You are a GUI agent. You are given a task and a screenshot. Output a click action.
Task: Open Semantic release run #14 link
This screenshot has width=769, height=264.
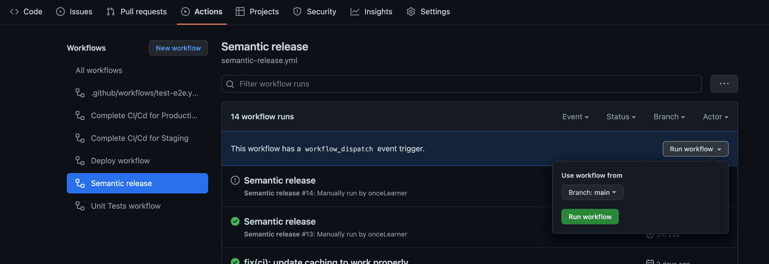pos(280,180)
